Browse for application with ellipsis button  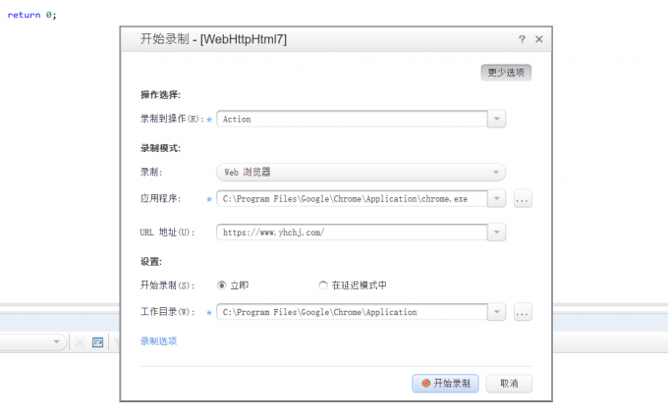[523, 199]
